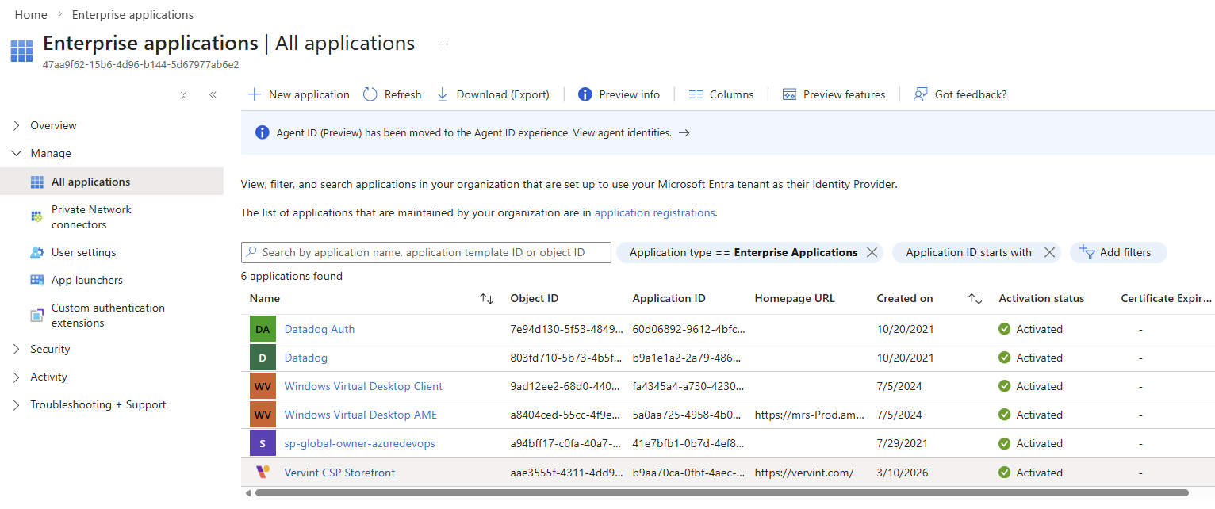Select the New application icon
This screenshot has width=1215, height=509.
(254, 94)
